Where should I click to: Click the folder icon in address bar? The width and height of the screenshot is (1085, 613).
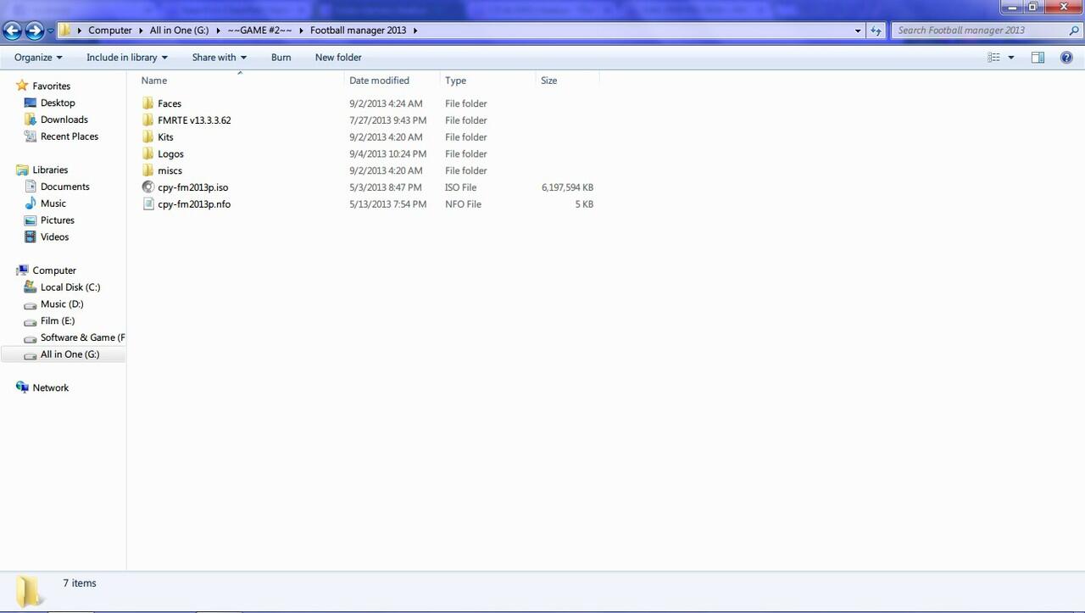65,31
